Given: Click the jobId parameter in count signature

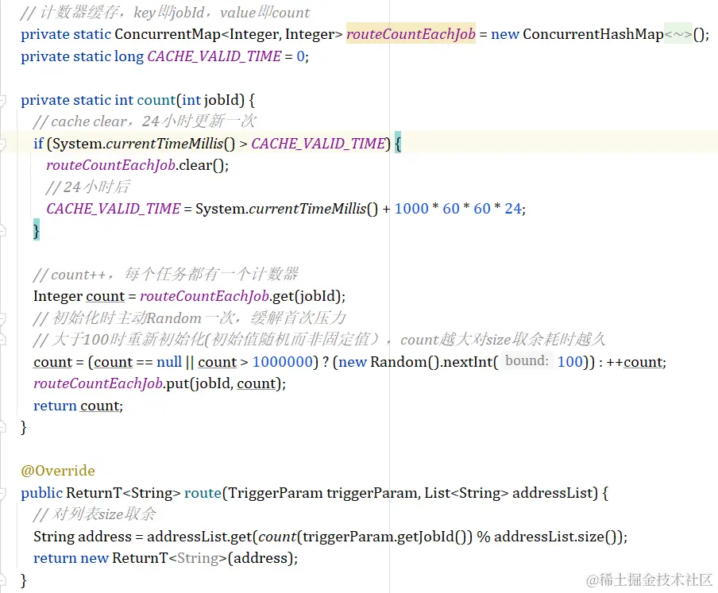Looking at the screenshot, I should tap(224, 100).
